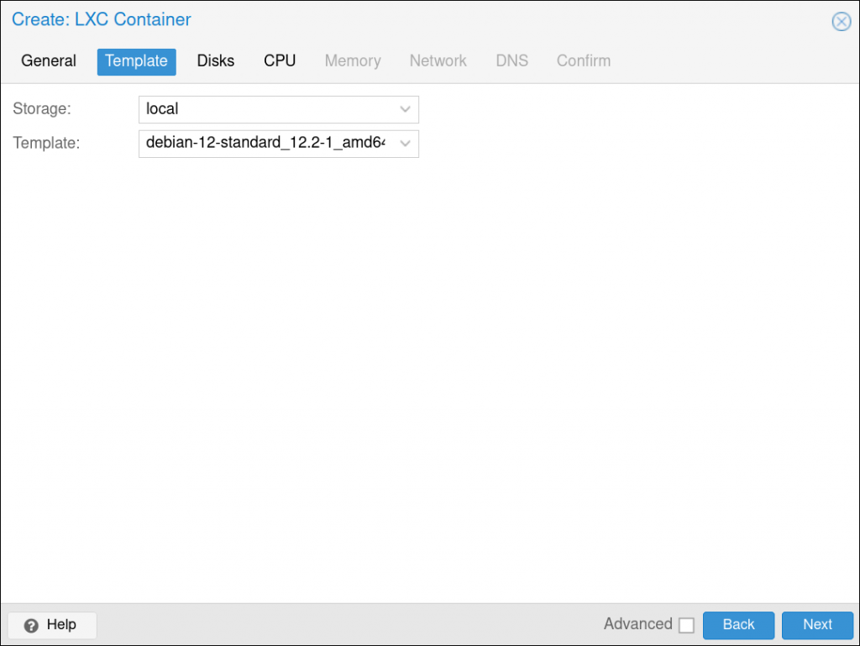
Task: Select the Template tab
Action: point(136,61)
